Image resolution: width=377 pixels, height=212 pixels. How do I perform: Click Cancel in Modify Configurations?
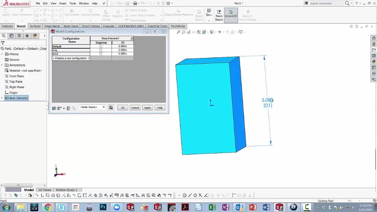(135, 108)
